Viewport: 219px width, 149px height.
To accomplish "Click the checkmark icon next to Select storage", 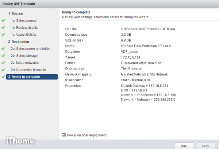I will click(3, 56).
